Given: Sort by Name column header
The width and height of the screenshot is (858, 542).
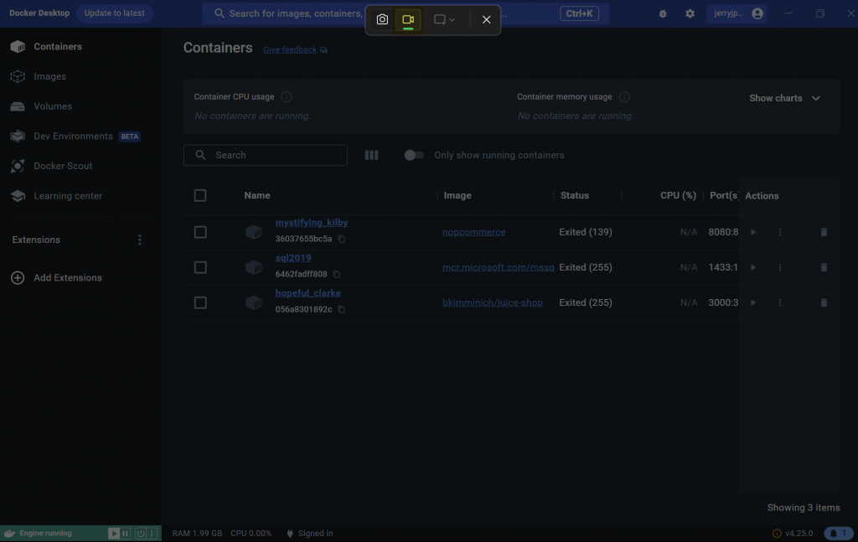Looking at the screenshot, I should pyautogui.click(x=257, y=195).
